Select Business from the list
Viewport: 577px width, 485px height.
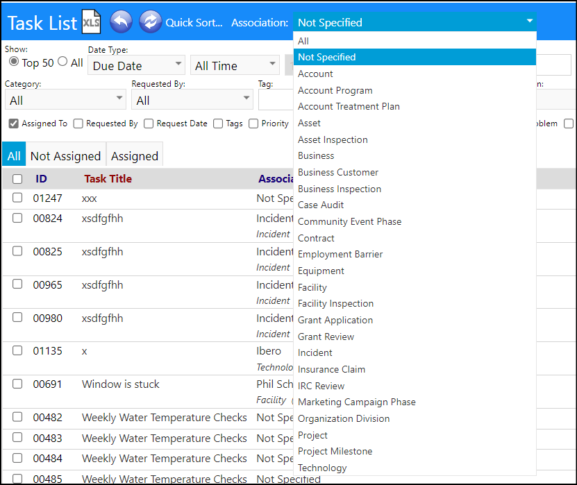point(415,155)
